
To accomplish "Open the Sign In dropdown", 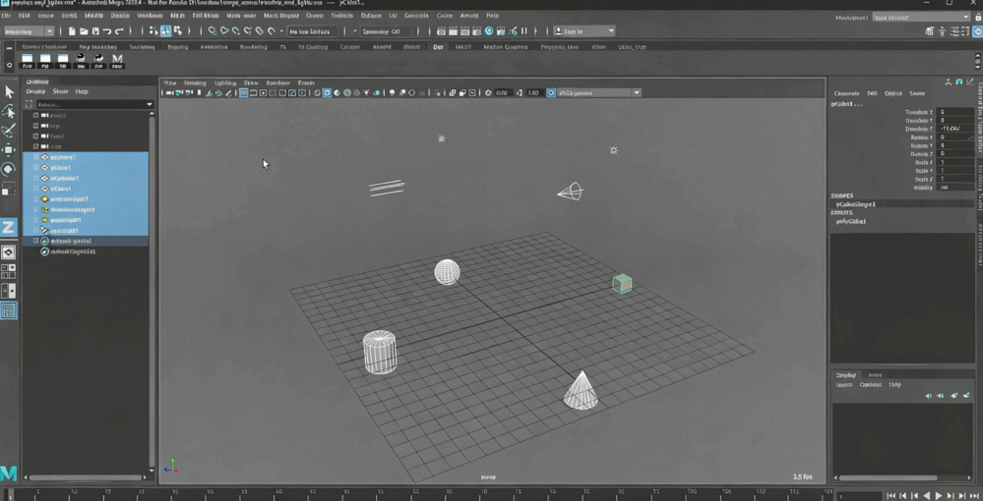I will pos(584,31).
